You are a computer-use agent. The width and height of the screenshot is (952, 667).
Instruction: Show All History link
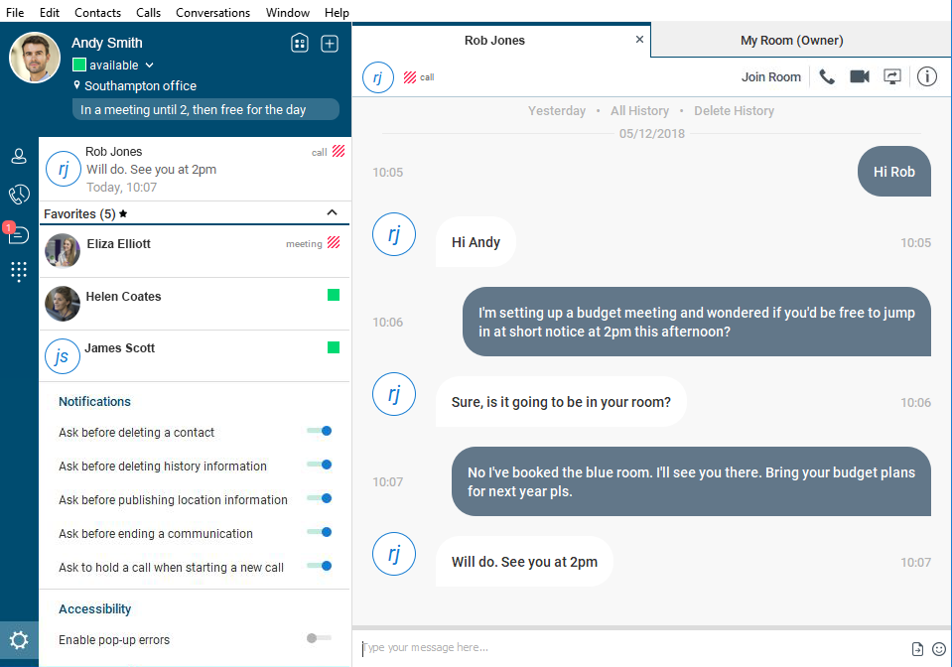pyautogui.click(x=639, y=110)
